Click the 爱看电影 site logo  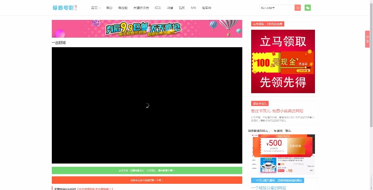coord(65,7)
